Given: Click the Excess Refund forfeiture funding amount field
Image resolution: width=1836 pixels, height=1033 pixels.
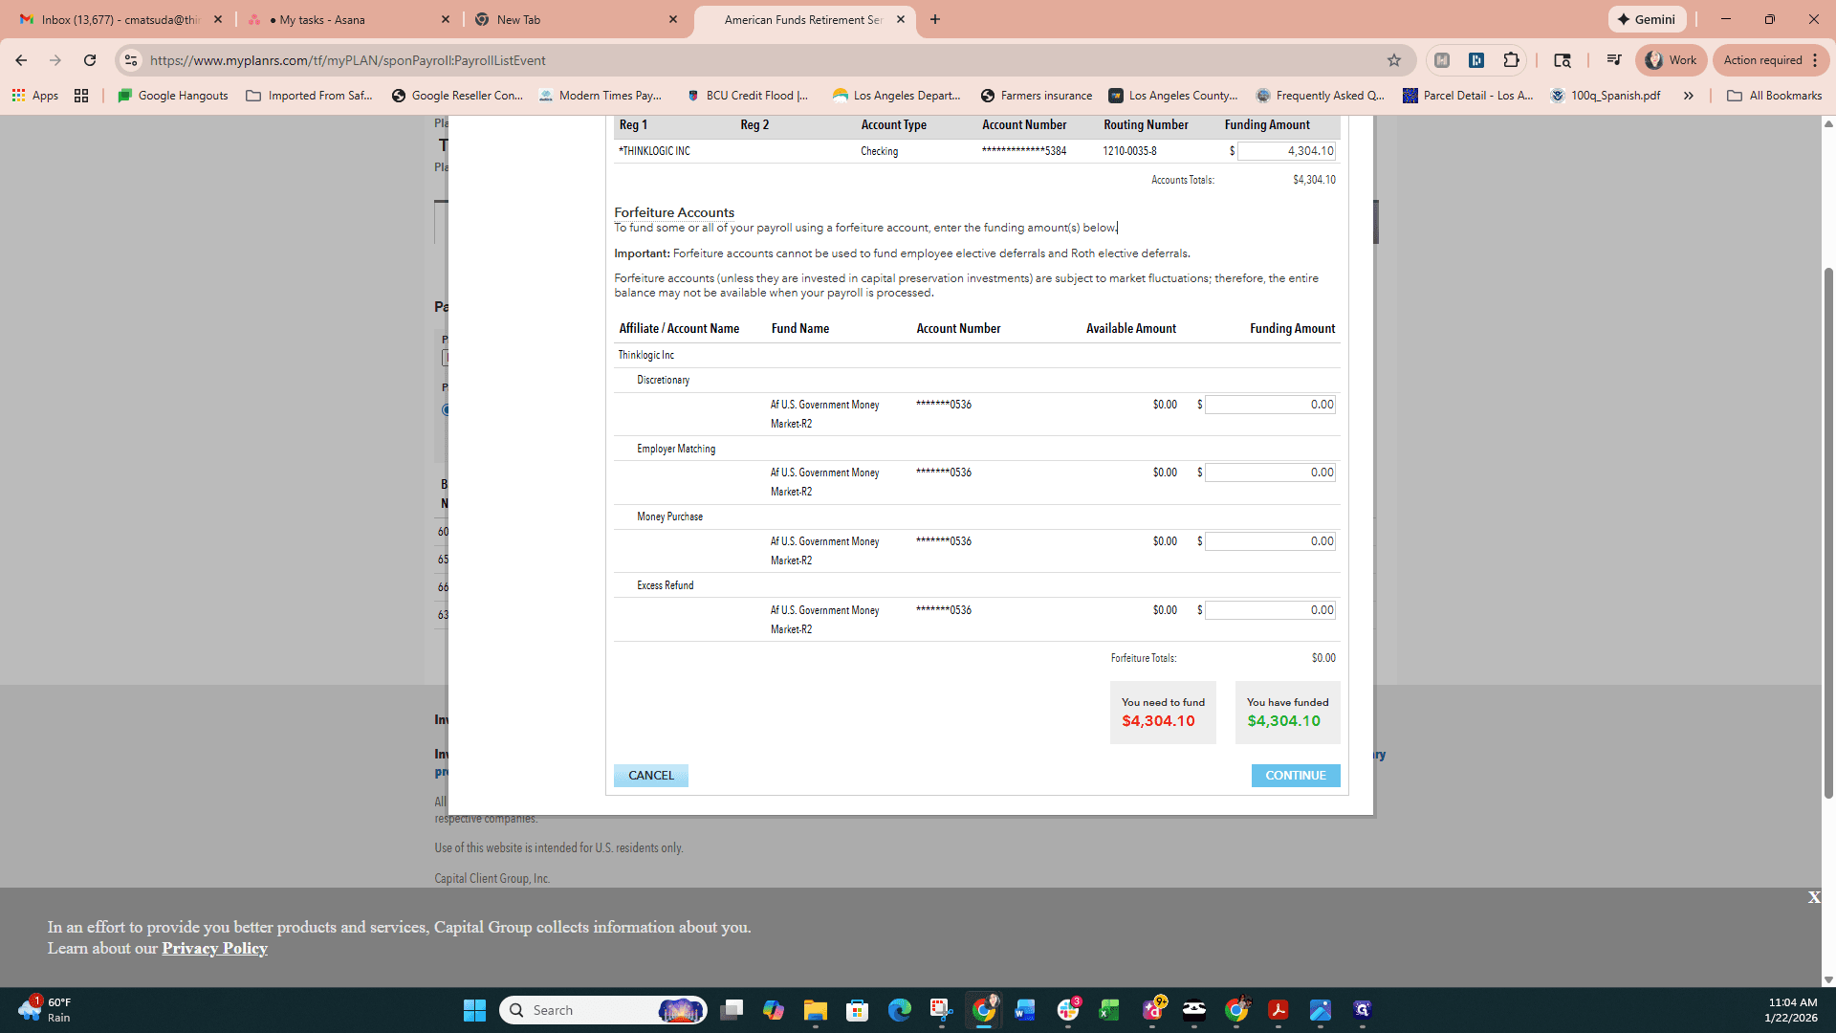Looking at the screenshot, I should [1270, 610].
